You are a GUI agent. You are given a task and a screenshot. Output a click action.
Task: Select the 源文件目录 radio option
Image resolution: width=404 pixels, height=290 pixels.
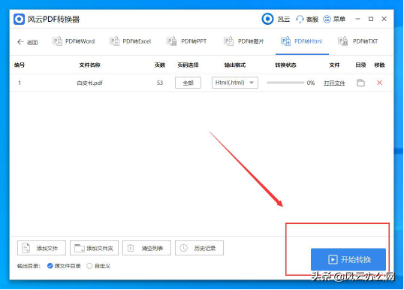[x=64, y=266]
